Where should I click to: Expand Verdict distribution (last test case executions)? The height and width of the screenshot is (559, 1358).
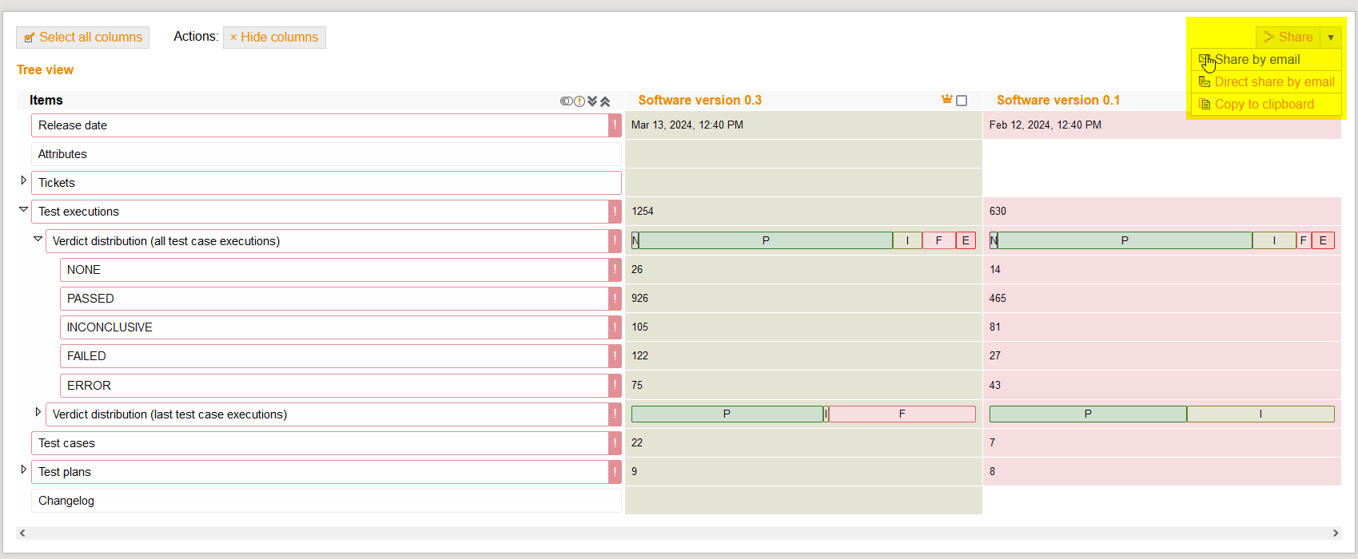[x=38, y=412]
